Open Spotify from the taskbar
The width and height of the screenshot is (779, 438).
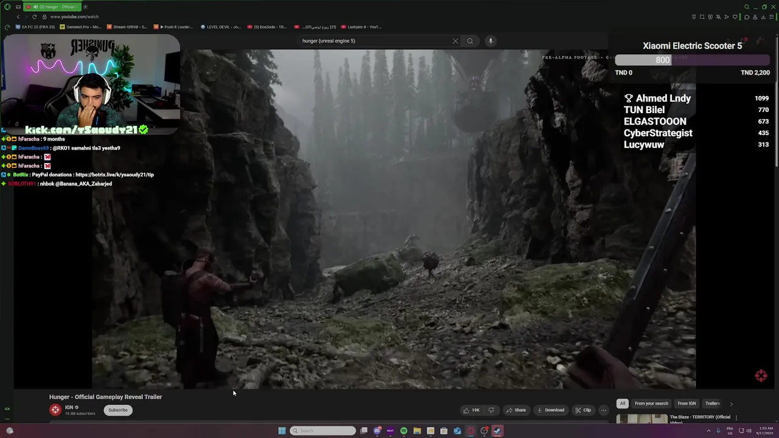pos(403,431)
